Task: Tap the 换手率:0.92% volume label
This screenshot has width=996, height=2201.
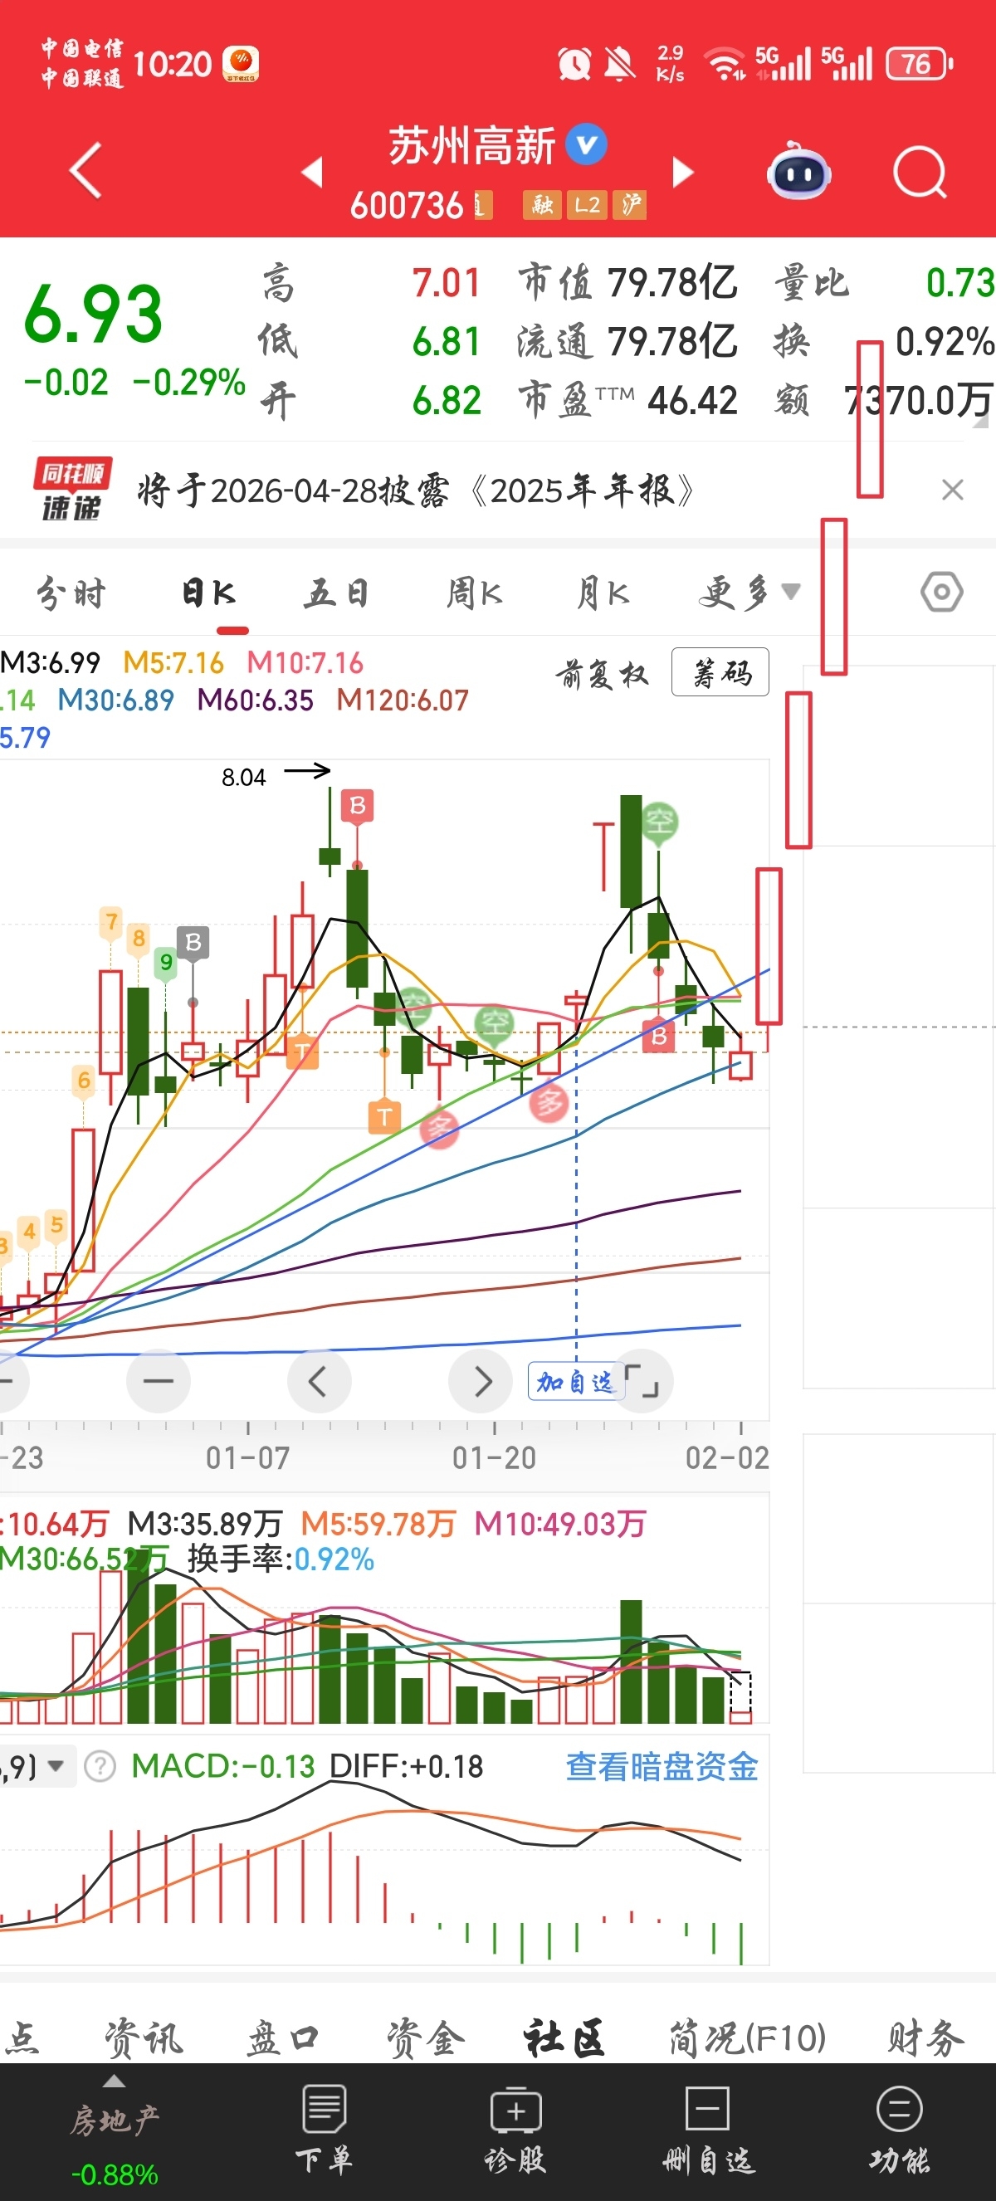Action: click(281, 1559)
